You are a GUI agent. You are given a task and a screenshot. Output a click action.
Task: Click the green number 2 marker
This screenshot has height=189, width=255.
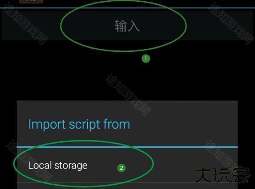pos(122,168)
